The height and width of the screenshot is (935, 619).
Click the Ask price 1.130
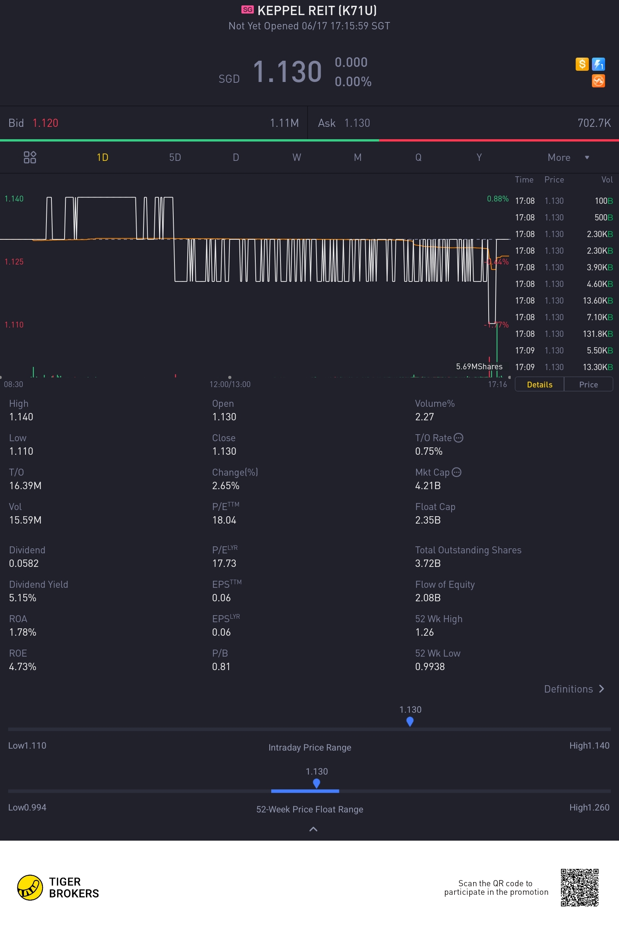pyautogui.click(x=357, y=123)
